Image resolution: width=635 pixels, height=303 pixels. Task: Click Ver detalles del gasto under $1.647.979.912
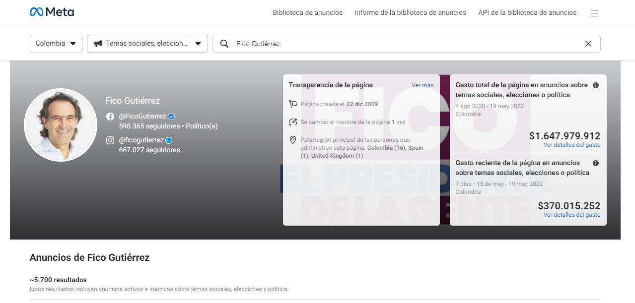pyautogui.click(x=572, y=145)
